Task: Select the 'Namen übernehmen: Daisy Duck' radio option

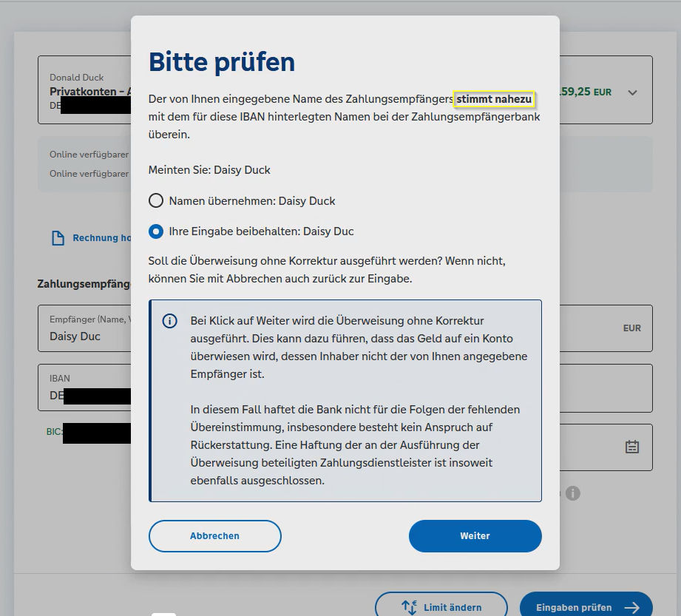Action: tap(156, 200)
